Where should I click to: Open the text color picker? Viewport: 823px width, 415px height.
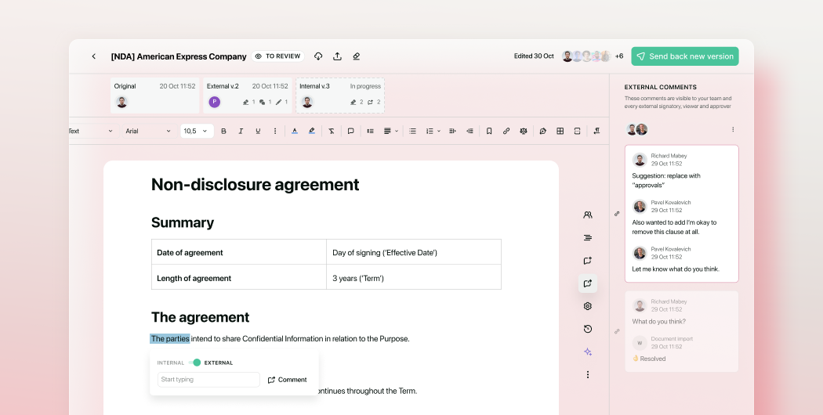pyautogui.click(x=295, y=132)
